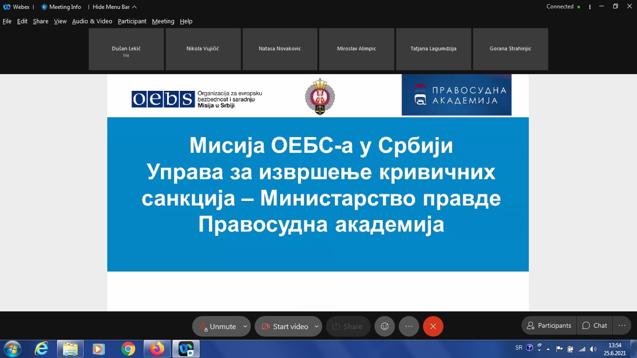Open the Chat panel
This screenshot has height=358, width=637.
point(595,325)
